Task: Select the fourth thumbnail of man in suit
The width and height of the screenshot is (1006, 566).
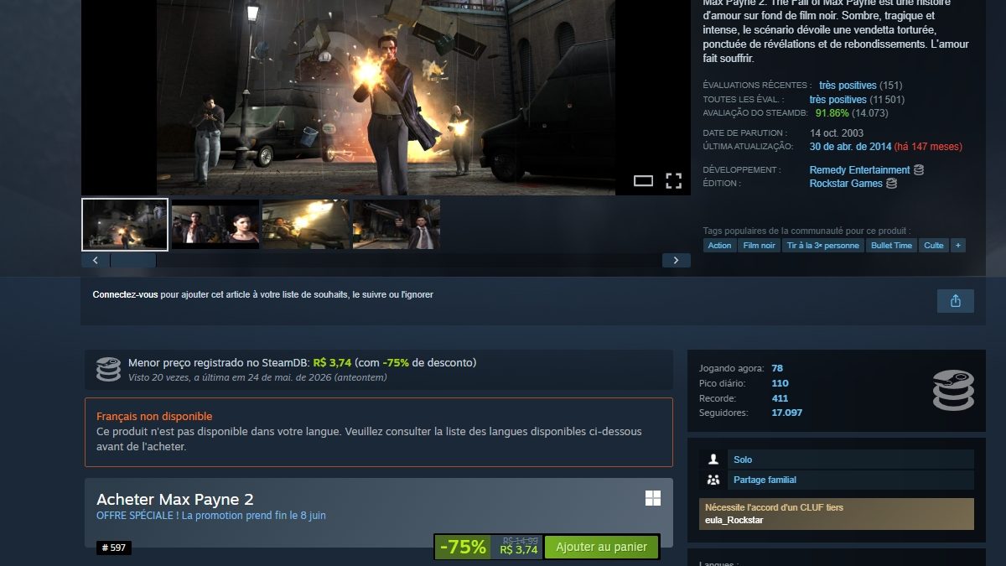Action: click(x=397, y=225)
